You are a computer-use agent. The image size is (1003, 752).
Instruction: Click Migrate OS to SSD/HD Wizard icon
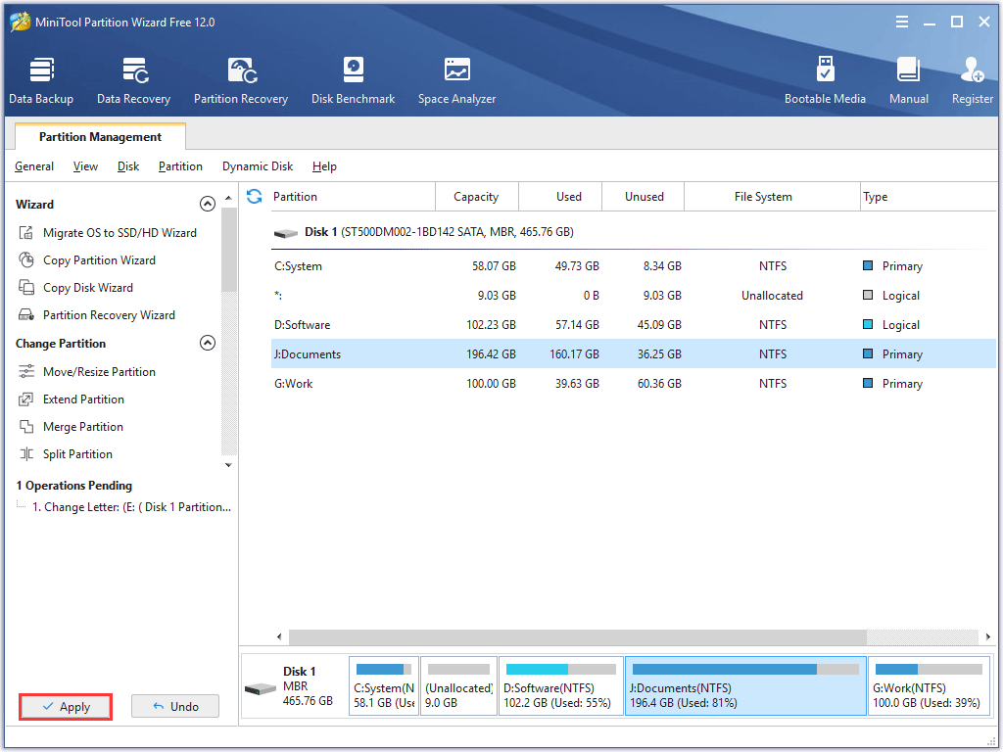(x=26, y=233)
